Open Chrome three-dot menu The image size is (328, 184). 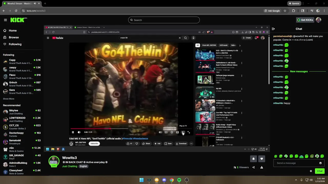324,11
